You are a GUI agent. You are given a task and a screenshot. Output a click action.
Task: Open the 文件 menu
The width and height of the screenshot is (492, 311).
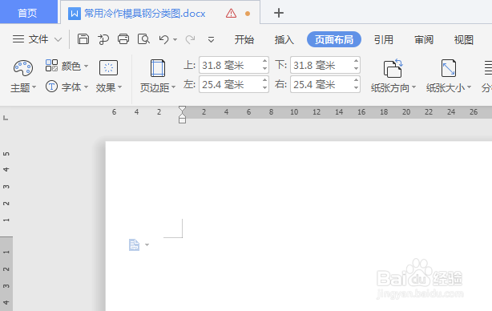pos(38,39)
